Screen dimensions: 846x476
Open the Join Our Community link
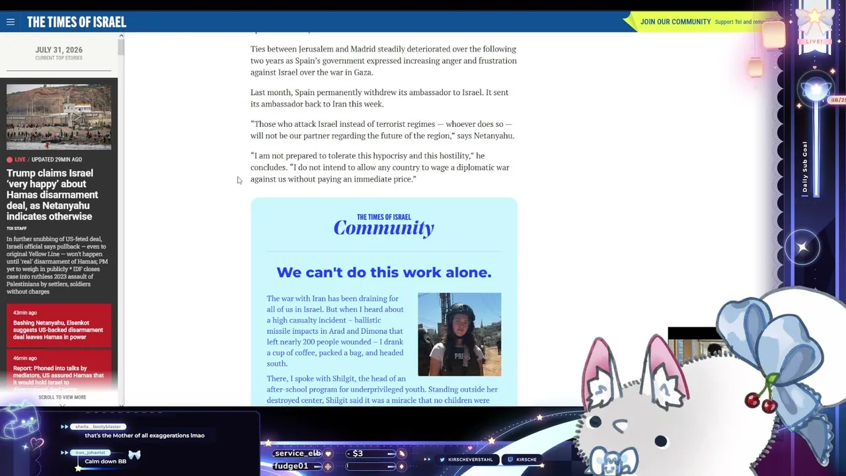(675, 22)
